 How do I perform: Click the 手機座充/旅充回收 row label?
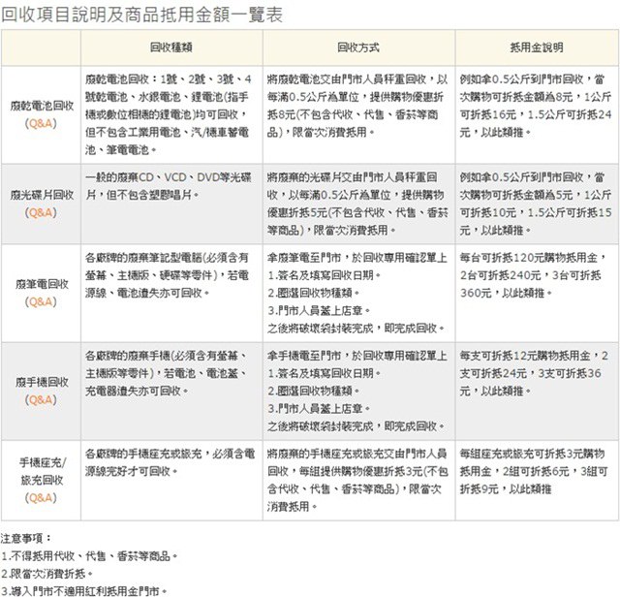point(42,471)
